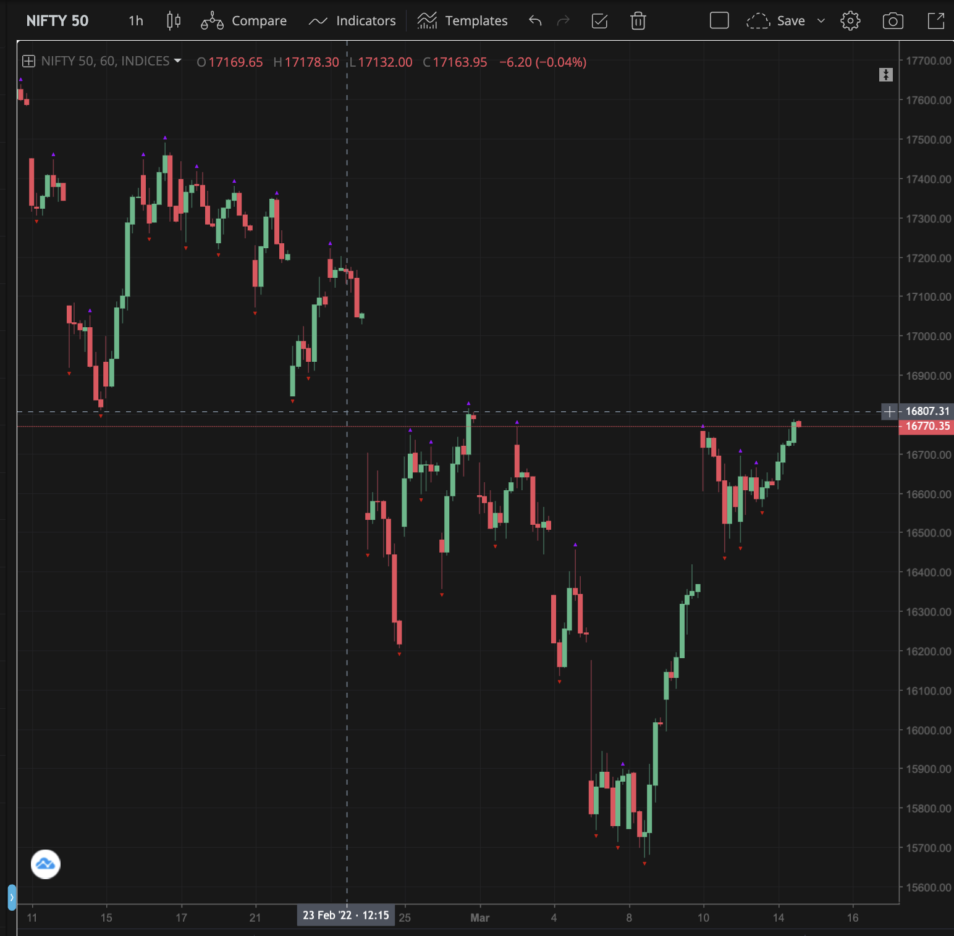
Task: Redo the last undone action
Action: (563, 21)
